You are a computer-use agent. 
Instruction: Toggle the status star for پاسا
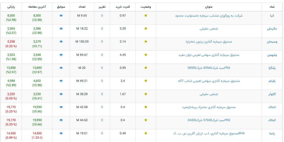[146, 133]
